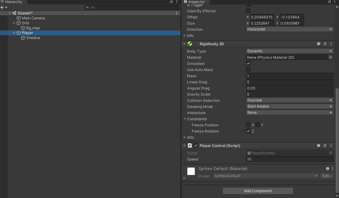
Task: Enable the Use Auto Mass checkbox
Action: [248, 70]
